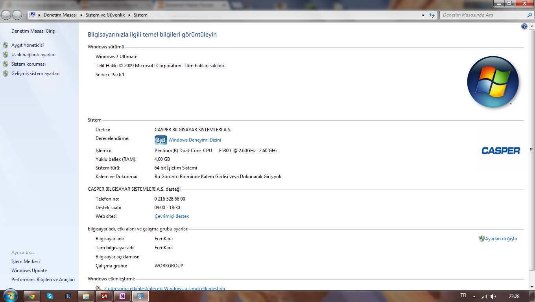
Task: Refresh the page with the refresh icon
Action: coord(432,15)
